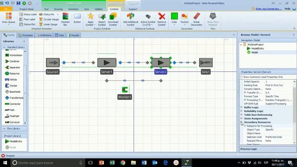Expand Table Row Referencing group
Image resolution: width=297 pixels, height=167 pixels.
point(241,115)
